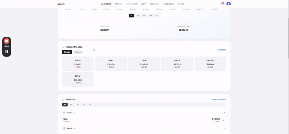
Task: Click the Market Movers heading
Action: point(74,47)
